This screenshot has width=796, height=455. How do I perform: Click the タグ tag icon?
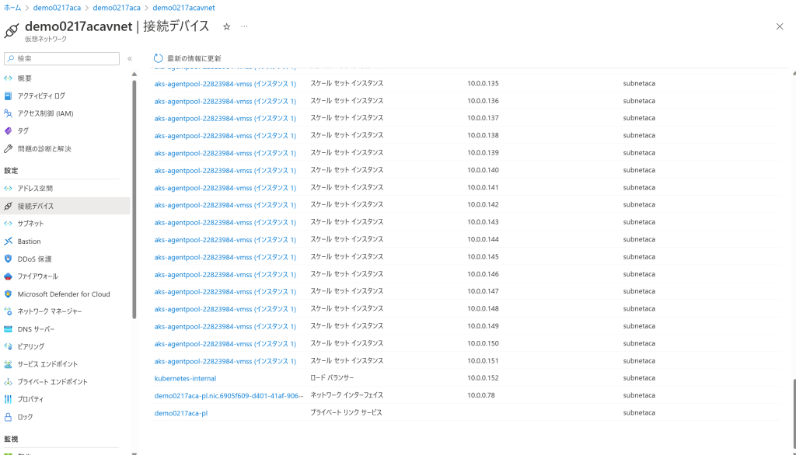pos(8,131)
